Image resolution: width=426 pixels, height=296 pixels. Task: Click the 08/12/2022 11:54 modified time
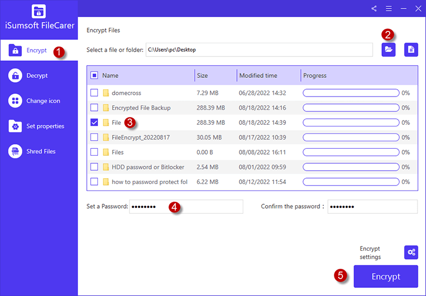tap(262, 182)
